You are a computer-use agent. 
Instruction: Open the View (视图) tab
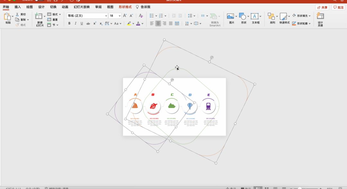[x=110, y=7]
